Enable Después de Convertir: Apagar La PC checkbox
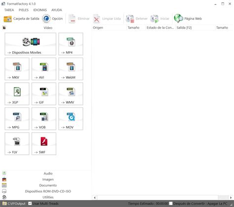 171,204
